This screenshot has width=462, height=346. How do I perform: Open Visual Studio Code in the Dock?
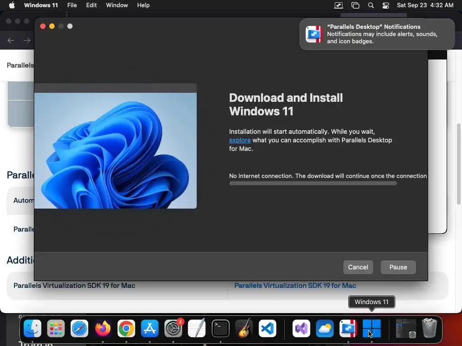(268, 328)
